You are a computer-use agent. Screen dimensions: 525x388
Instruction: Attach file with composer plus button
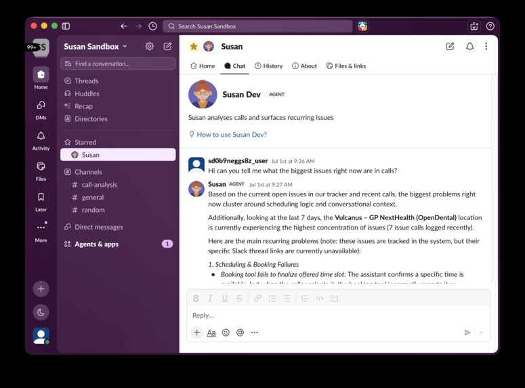197,332
